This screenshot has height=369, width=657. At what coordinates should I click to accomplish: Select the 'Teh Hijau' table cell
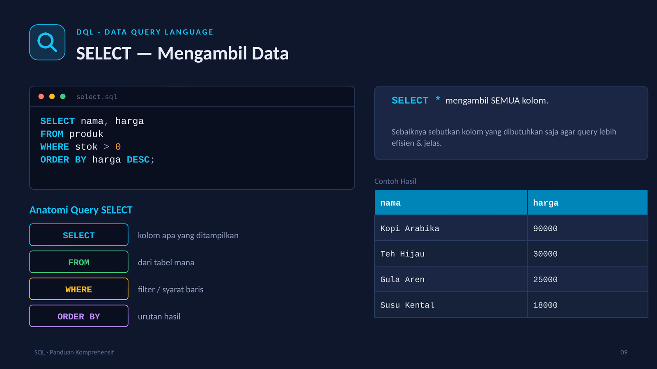(451, 254)
